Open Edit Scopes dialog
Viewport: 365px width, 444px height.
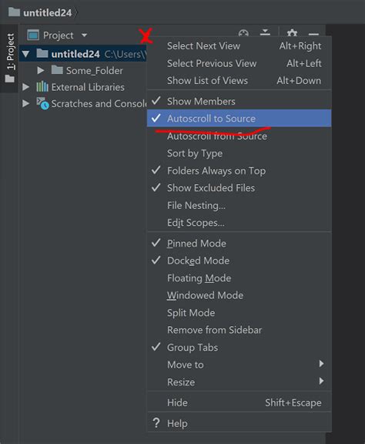(239, 223)
